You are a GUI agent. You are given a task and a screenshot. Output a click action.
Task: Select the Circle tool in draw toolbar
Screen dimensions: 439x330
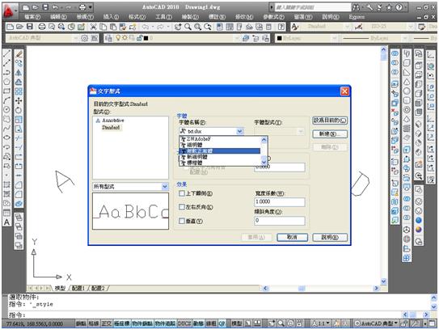[6, 110]
